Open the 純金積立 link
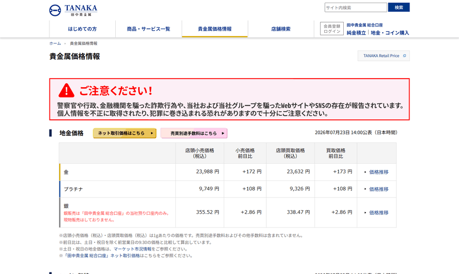459x274 pixels. [356, 33]
